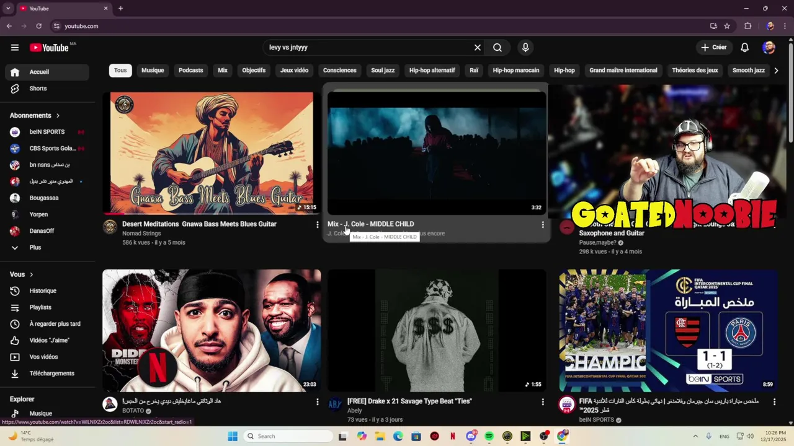794x446 pixels.
Task: Open the CBS Sports Golazo subscription
Action: click(x=47, y=148)
